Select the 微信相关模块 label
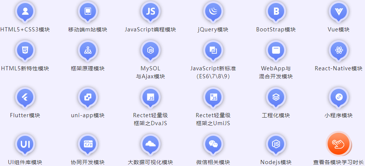 [x=213, y=162]
